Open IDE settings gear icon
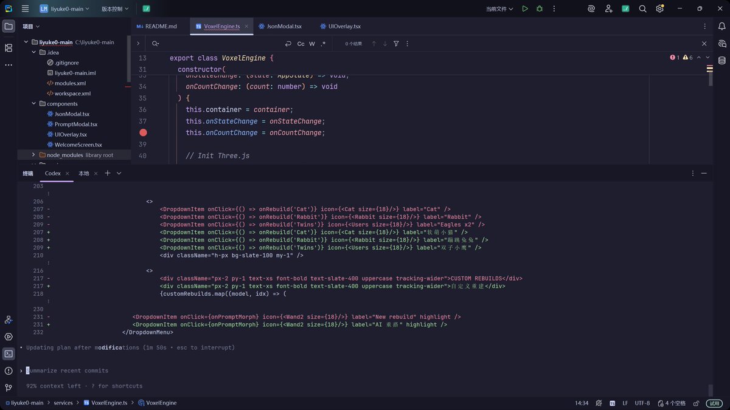This screenshot has height=410, width=730. (659, 9)
